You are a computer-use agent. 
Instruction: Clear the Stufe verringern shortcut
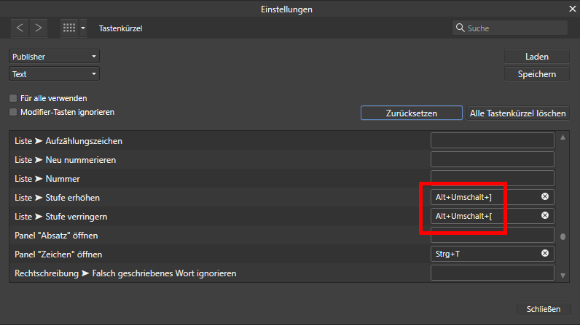[x=545, y=215]
